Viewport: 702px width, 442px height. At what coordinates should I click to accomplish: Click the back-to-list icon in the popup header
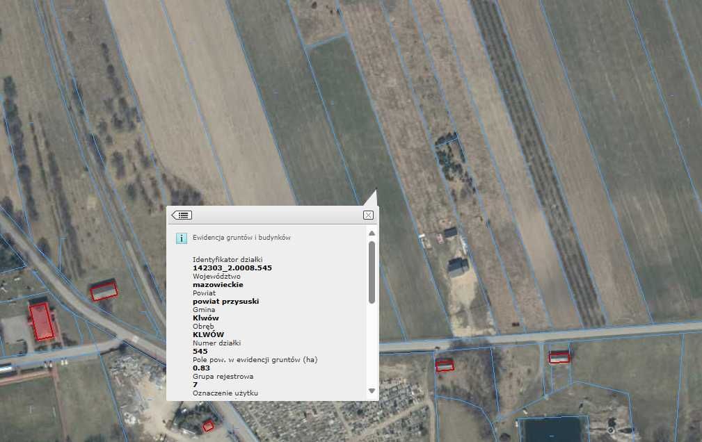tap(182, 215)
